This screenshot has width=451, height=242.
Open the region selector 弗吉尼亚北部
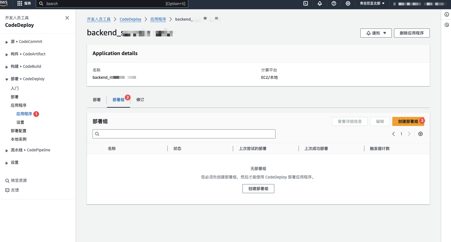click(x=372, y=3)
